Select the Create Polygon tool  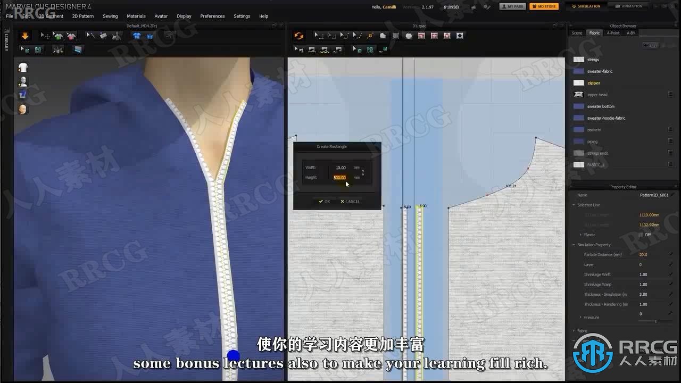click(383, 36)
